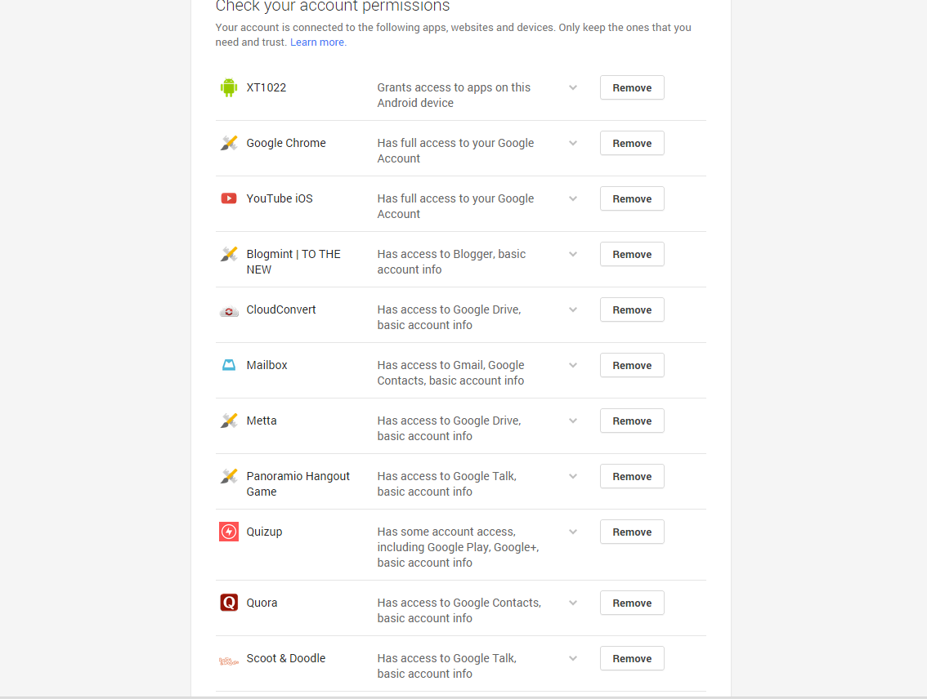Revoke Quizup access with Remove
Image resolution: width=927 pixels, height=699 pixels.
(x=632, y=532)
